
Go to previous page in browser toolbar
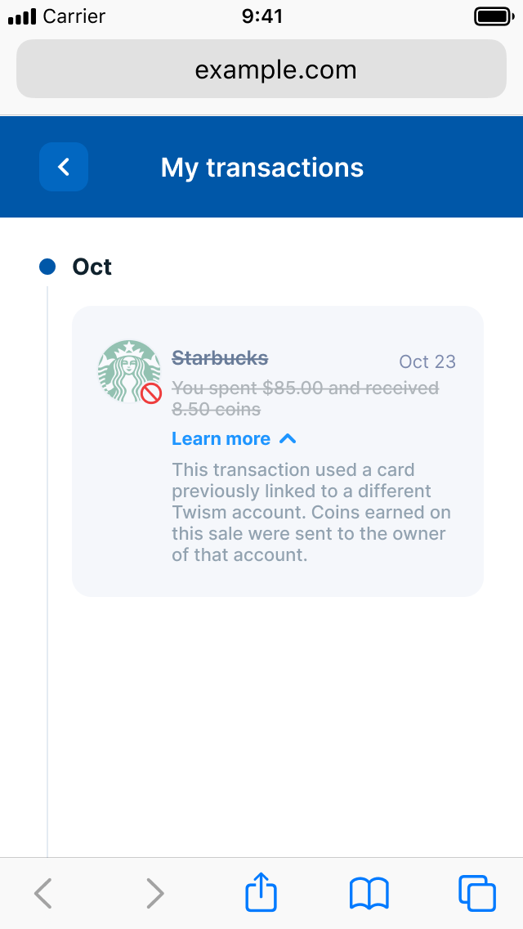43,894
